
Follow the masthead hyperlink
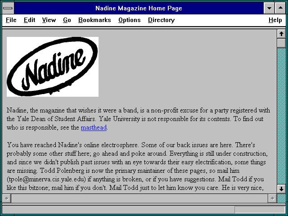pos(94,127)
